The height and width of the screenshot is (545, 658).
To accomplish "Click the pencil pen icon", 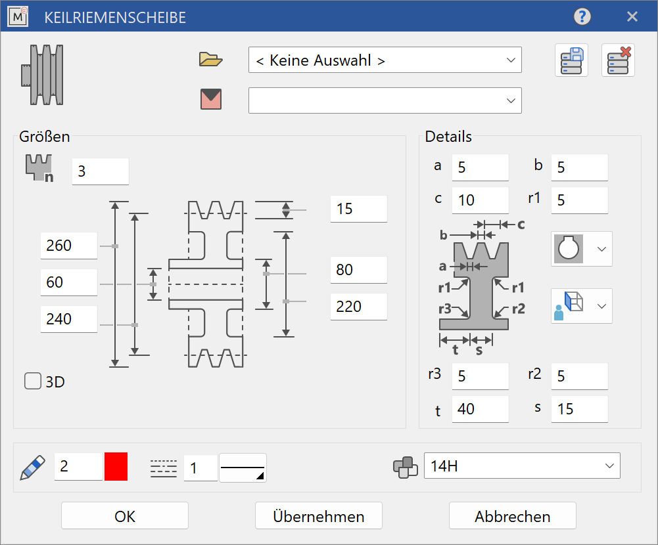I will pos(33,467).
